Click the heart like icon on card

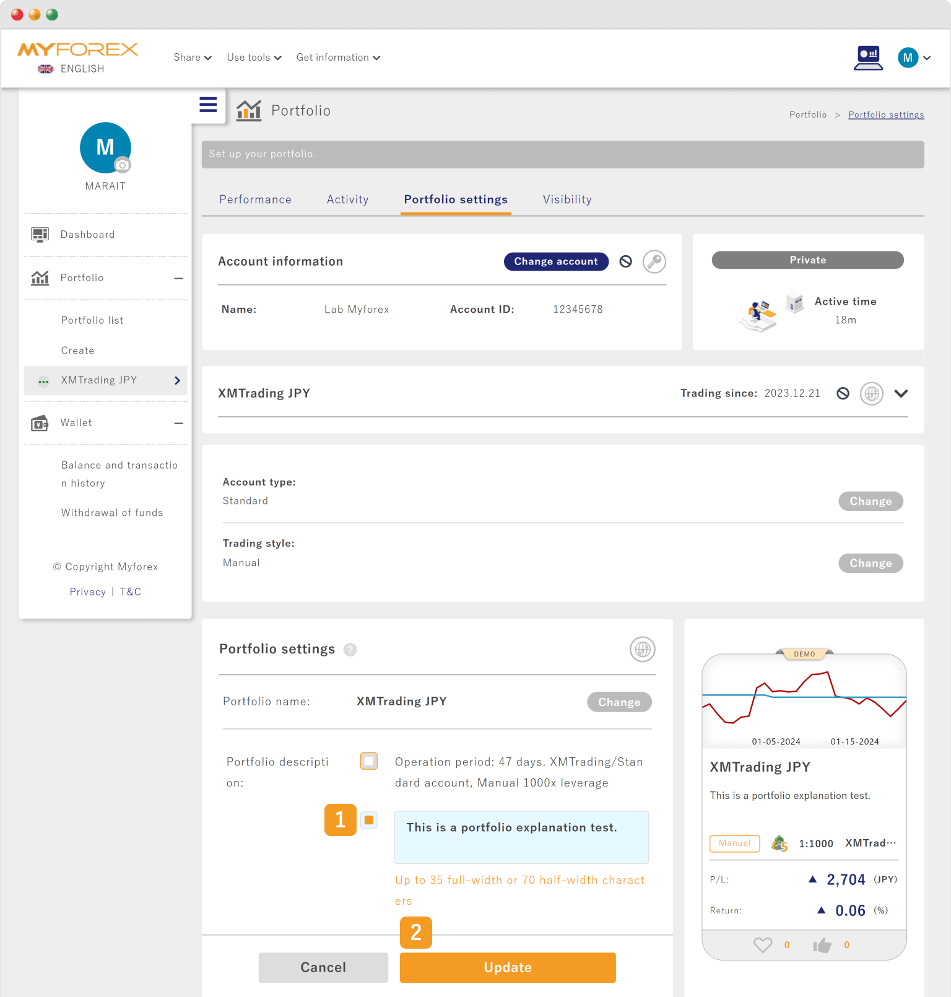pyautogui.click(x=763, y=945)
